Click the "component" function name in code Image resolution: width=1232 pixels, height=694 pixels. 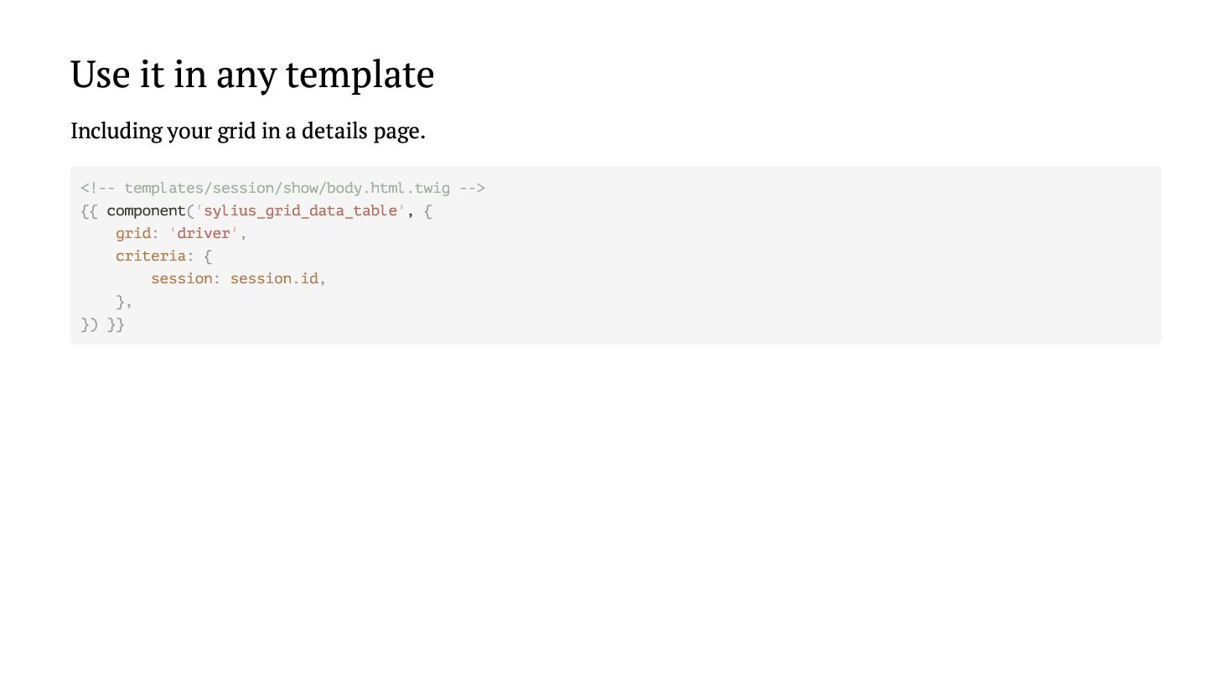[146, 211]
